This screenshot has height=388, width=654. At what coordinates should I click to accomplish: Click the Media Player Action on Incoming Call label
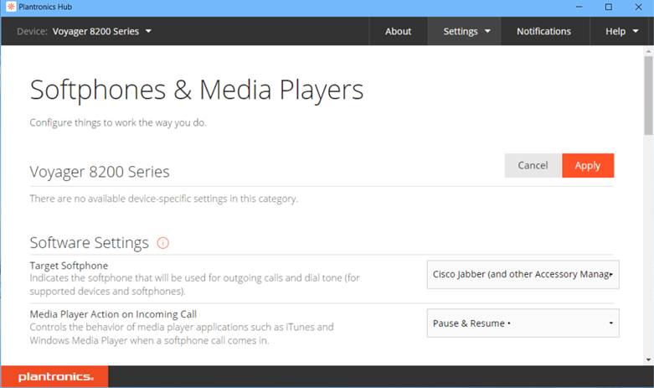pyautogui.click(x=113, y=314)
